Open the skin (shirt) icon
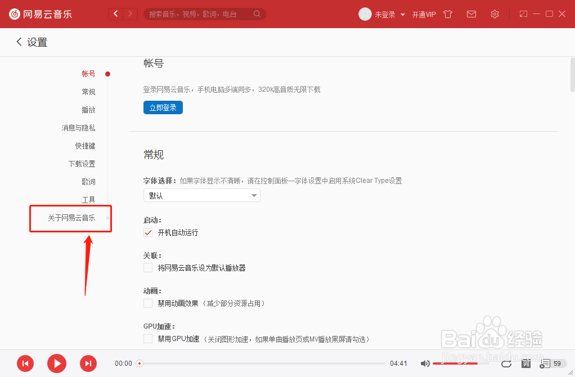 coord(448,14)
